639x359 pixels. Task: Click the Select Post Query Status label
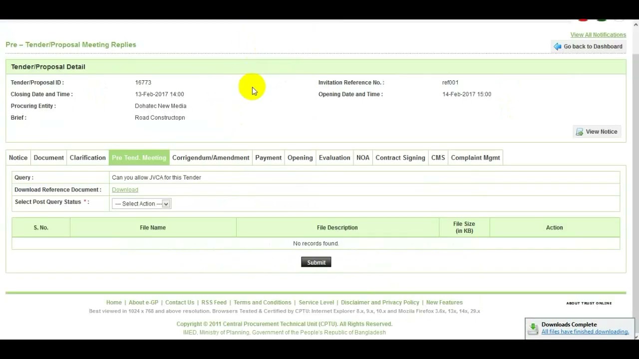[51, 202]
